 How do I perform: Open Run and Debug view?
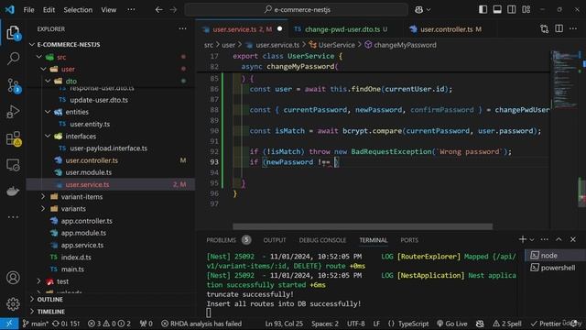tap(13, 112)
